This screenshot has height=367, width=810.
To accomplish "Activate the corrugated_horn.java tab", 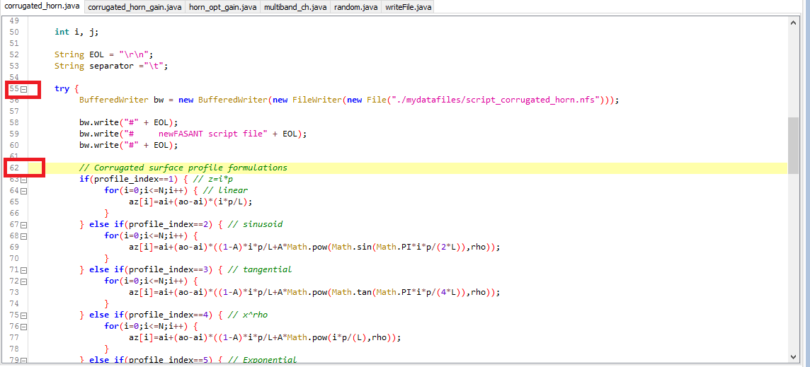I will (42, 7).
